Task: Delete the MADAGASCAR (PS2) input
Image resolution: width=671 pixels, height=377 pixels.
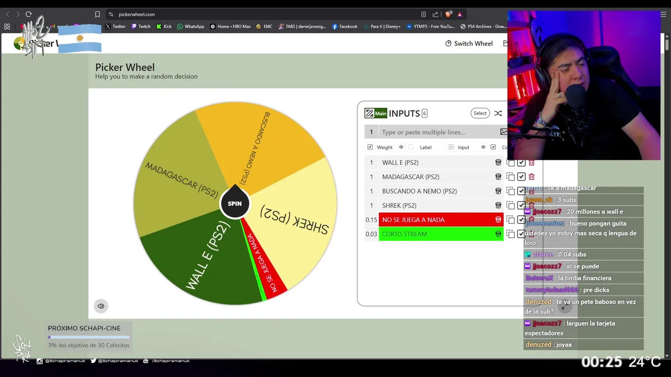Action: tap(532, 177)
